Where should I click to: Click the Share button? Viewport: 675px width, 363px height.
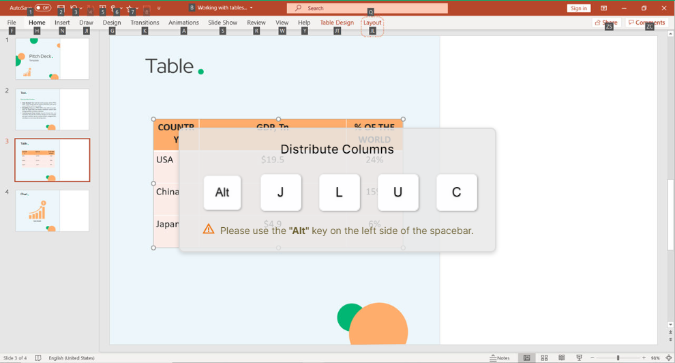click(x=606, y=23)
